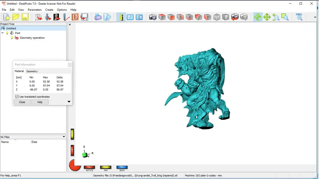The height and width of the screenshot is (179, 319).
Task: Select the cube icon with red bottom face
Action: tap(189, 17)
